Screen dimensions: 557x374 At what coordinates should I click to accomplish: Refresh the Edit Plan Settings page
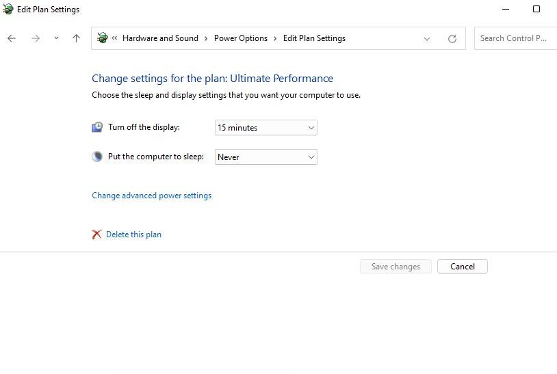coord(452,39)
